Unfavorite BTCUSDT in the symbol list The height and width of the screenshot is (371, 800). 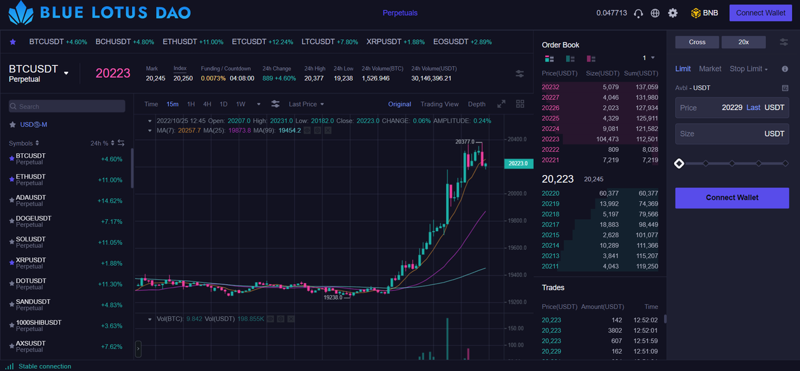(11, 158)
